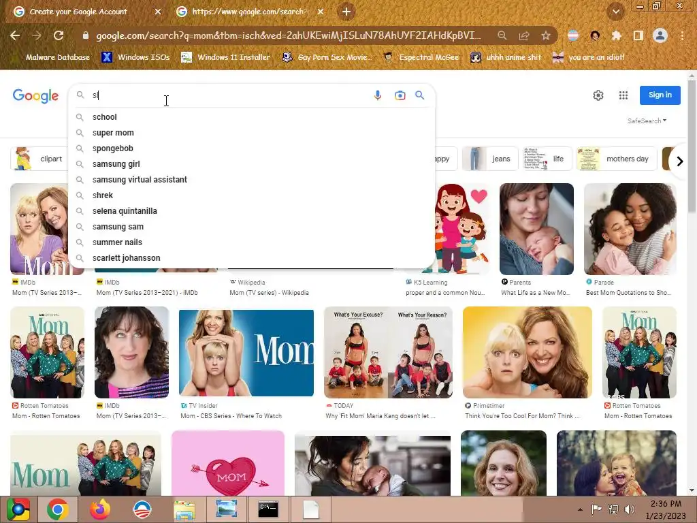697x523 pixels.
Task: Open Google quick settings gear
Action: [598, 95]
